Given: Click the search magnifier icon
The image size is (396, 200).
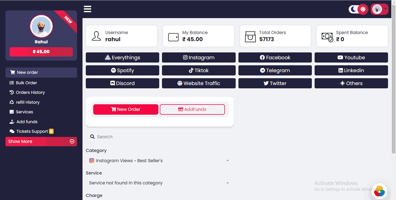Looking at the screenshot, I should (x=92, y=137).
